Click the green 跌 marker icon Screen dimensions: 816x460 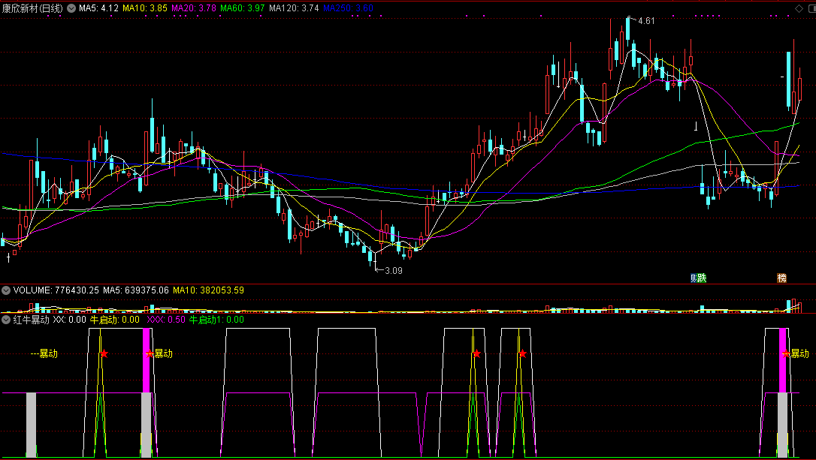point(702,278)
